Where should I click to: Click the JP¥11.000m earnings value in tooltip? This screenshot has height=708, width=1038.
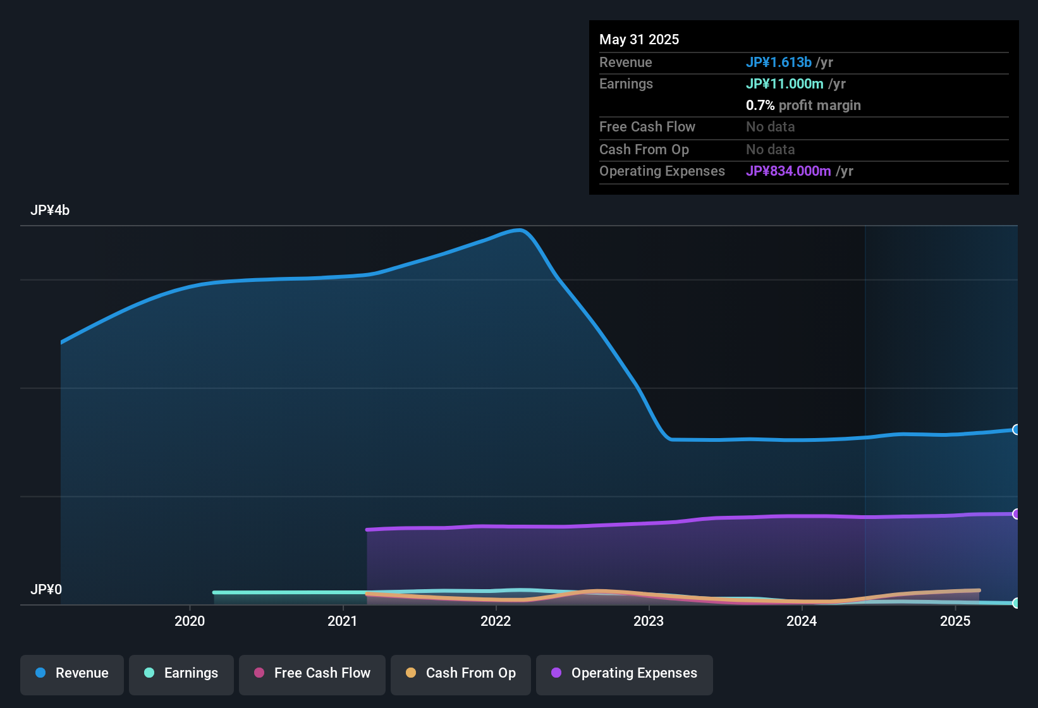[785, 84]
